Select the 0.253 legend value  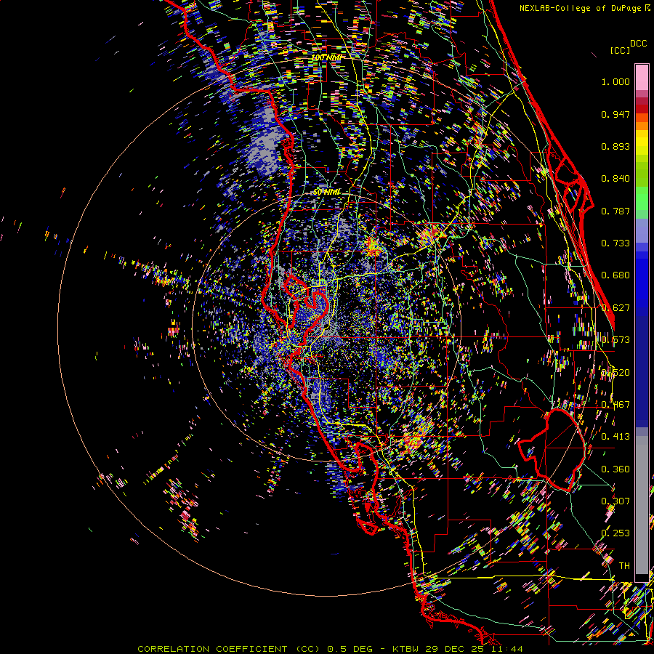click(x=615, y=533)
